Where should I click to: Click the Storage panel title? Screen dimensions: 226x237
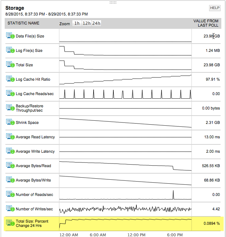pos(15,8)
